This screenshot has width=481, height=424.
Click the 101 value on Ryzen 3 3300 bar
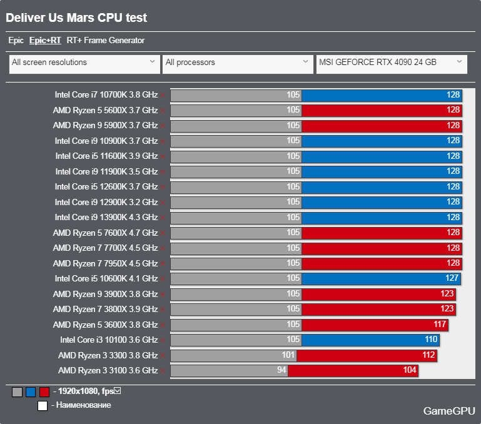pos(288,355)
